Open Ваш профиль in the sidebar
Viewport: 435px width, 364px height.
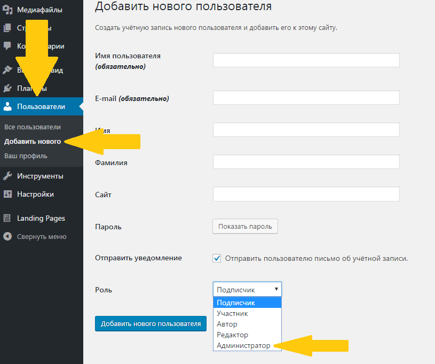[26, 156]
